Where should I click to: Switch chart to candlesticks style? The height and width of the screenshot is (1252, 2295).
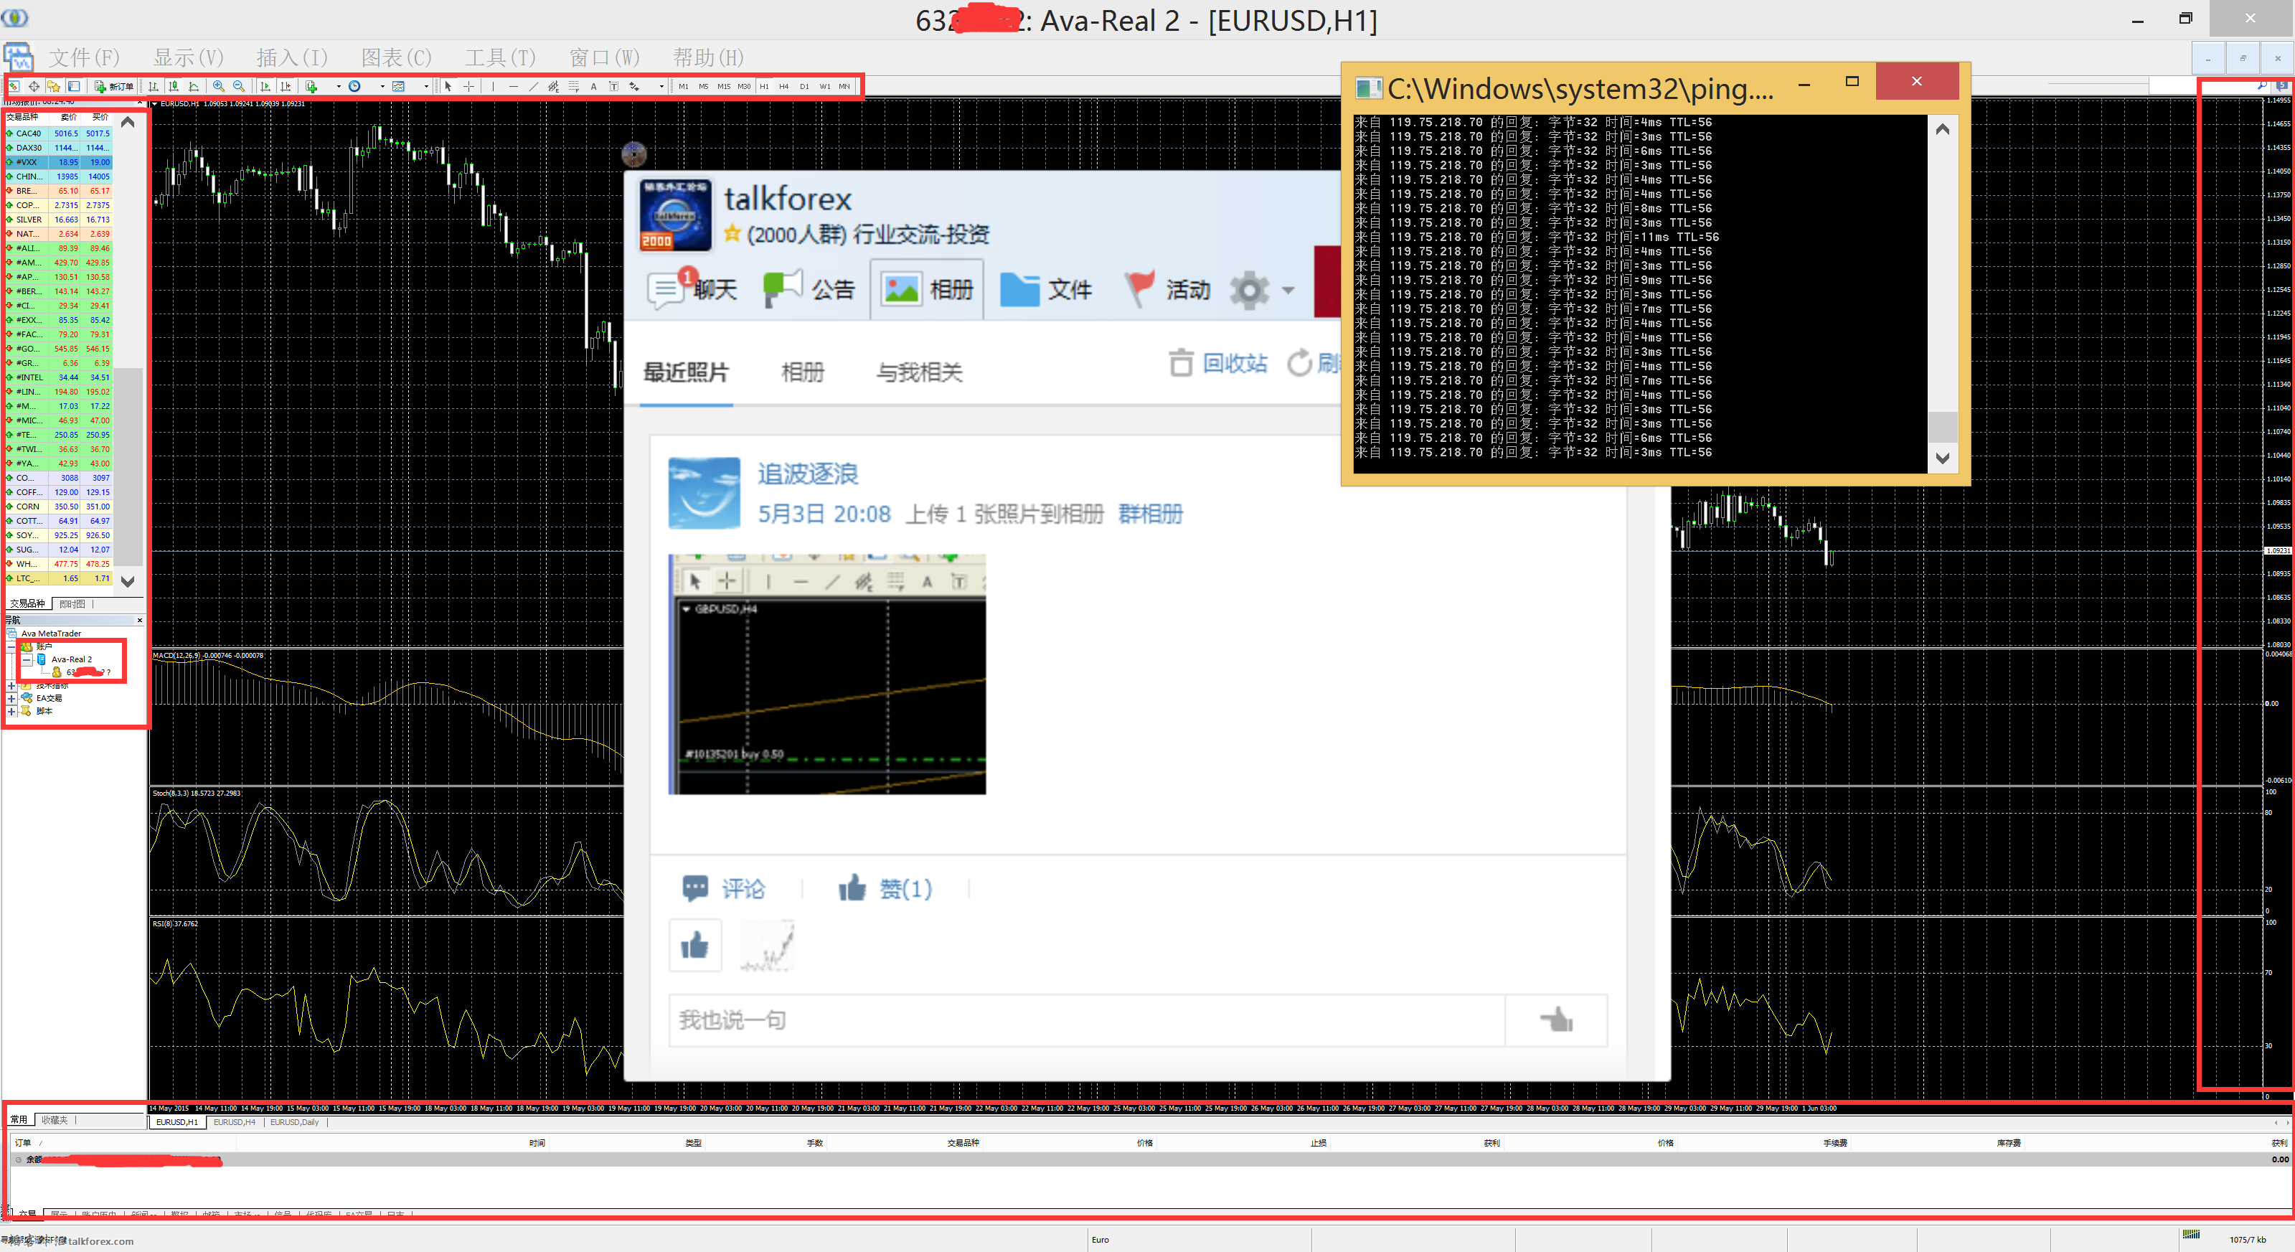[174, 86]
